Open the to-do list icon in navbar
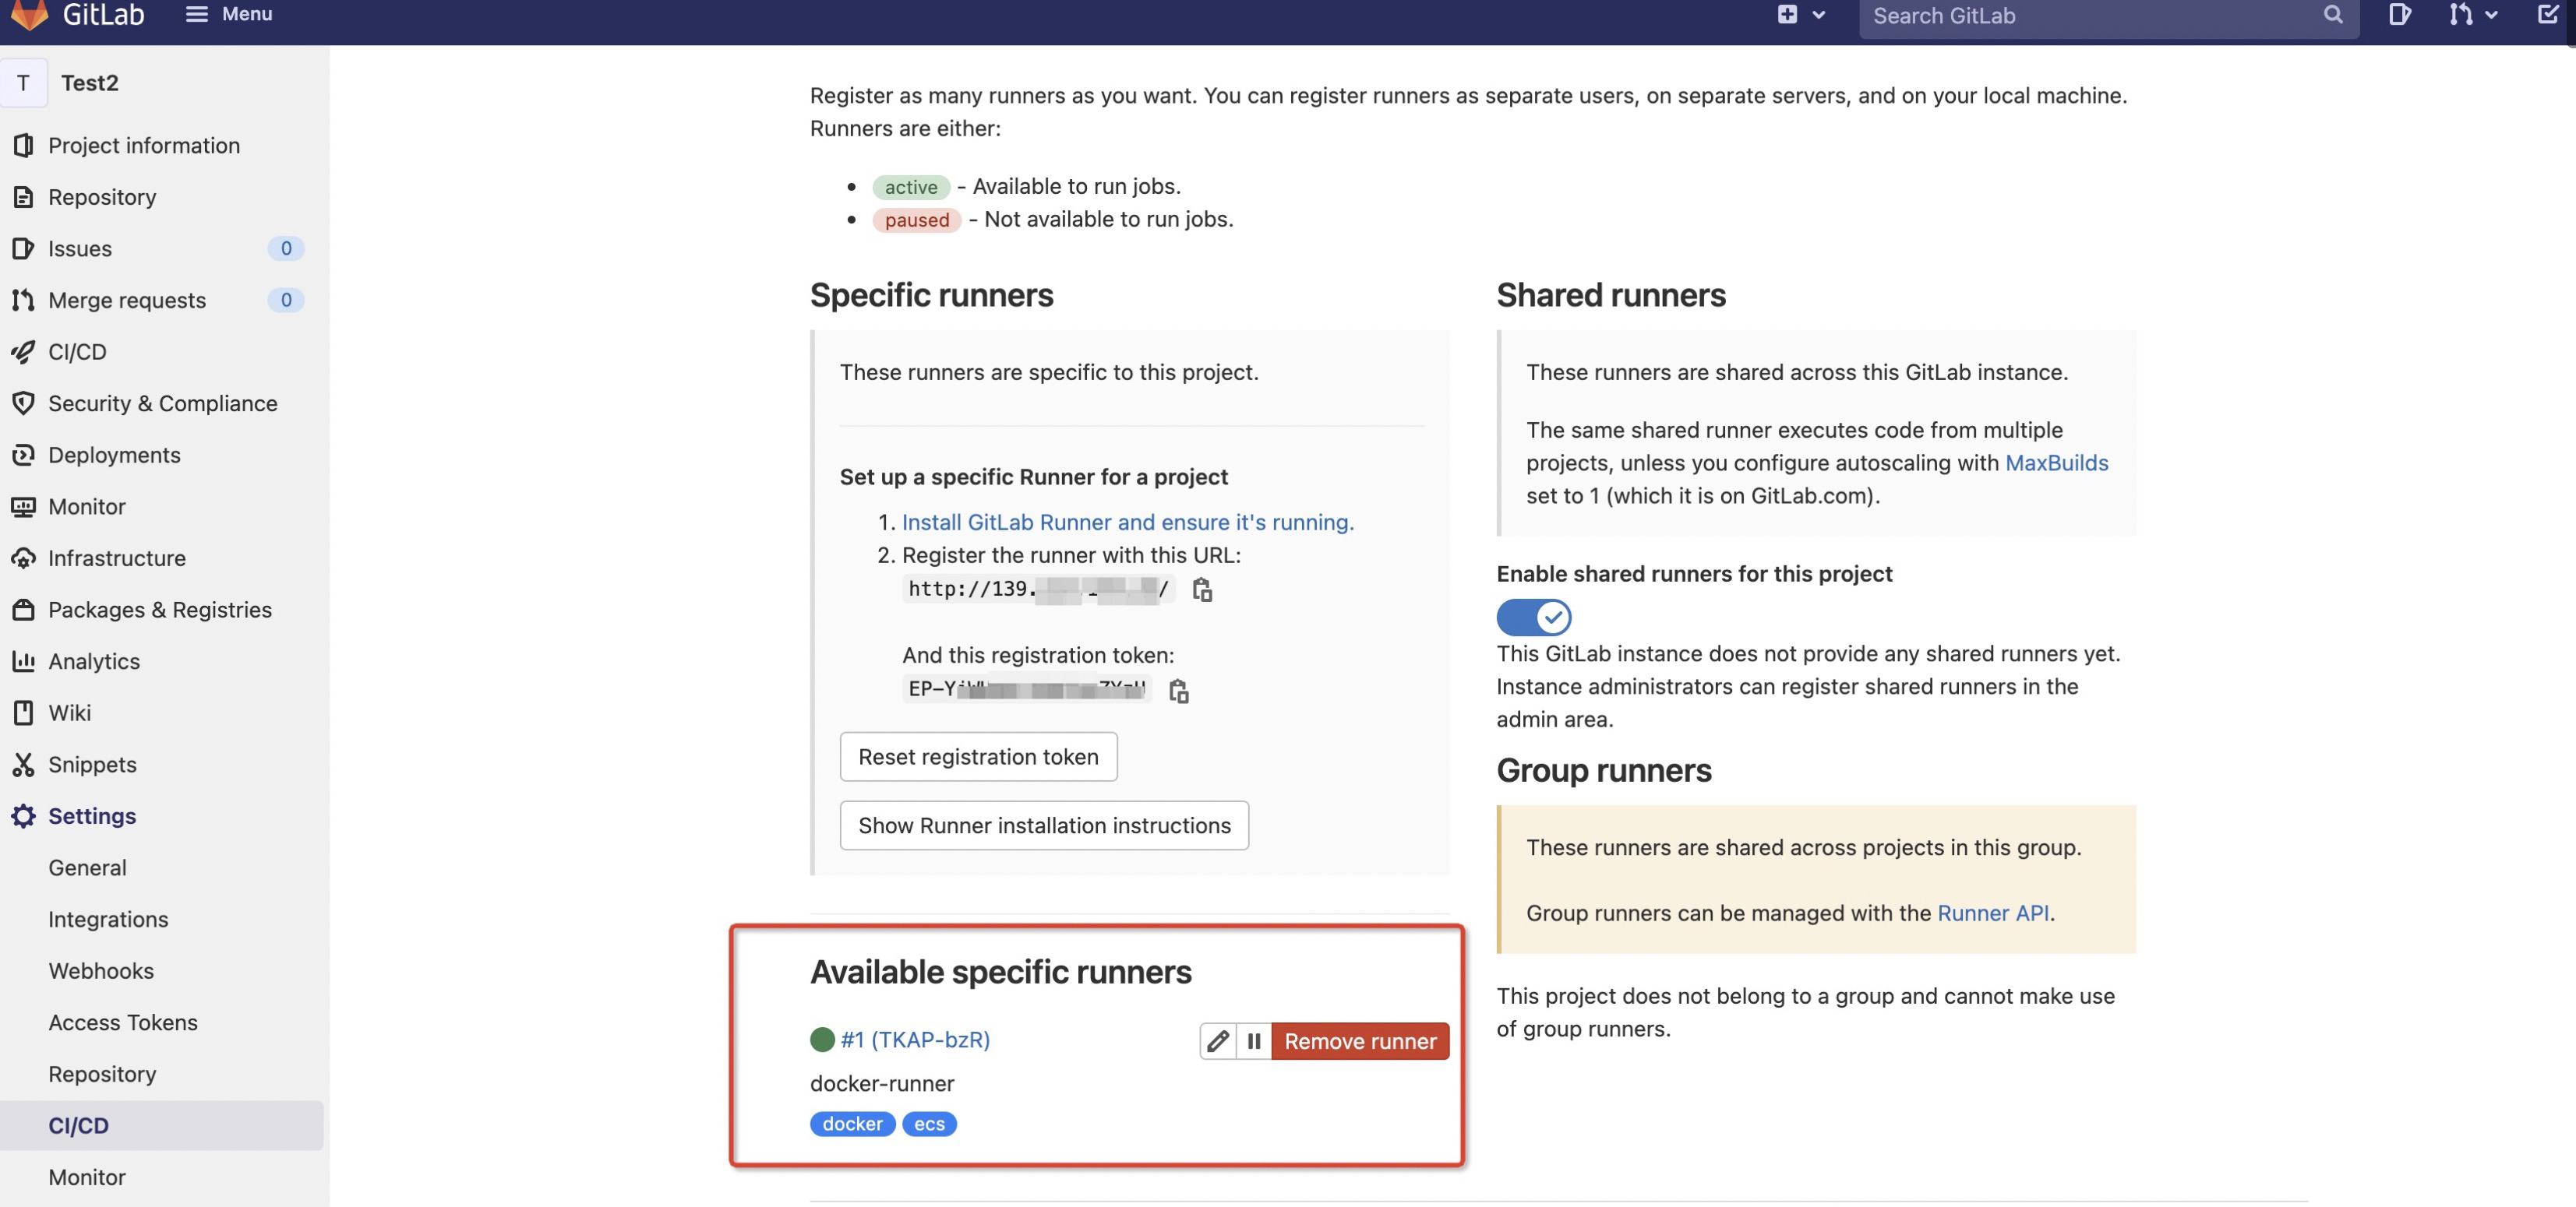 (x=2547, y=14)
